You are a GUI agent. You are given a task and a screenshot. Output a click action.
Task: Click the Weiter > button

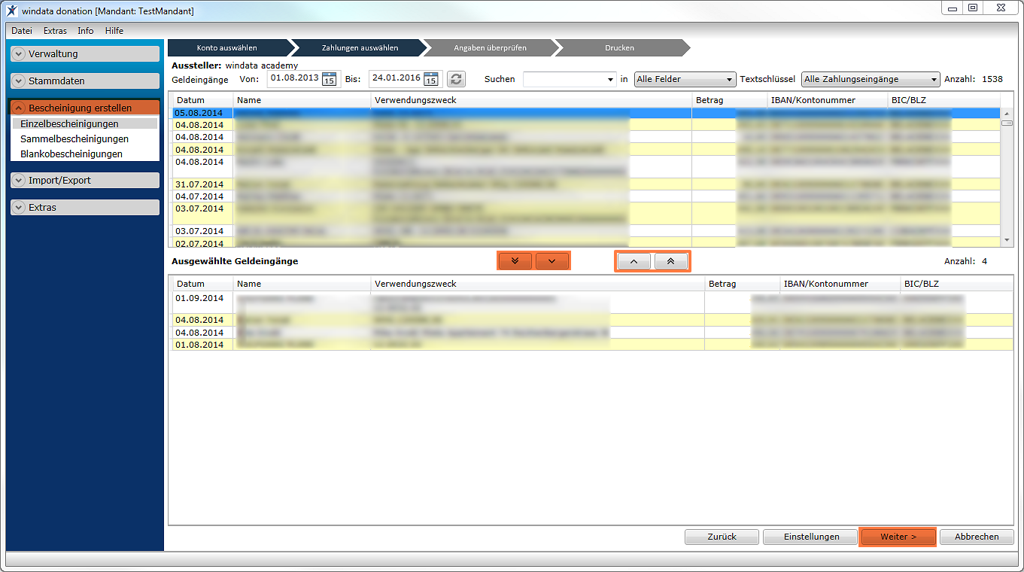[898, 537]
